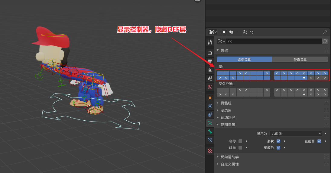Screen dimensions: 331x173
Task: Disable the 形状 checkbox
Action: coord(278,141)
